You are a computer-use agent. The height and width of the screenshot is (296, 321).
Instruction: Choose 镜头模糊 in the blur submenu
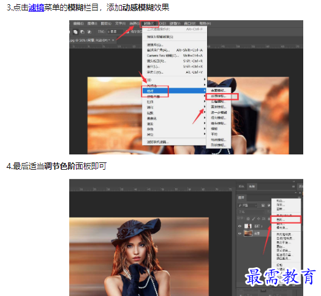coord(219,123)
